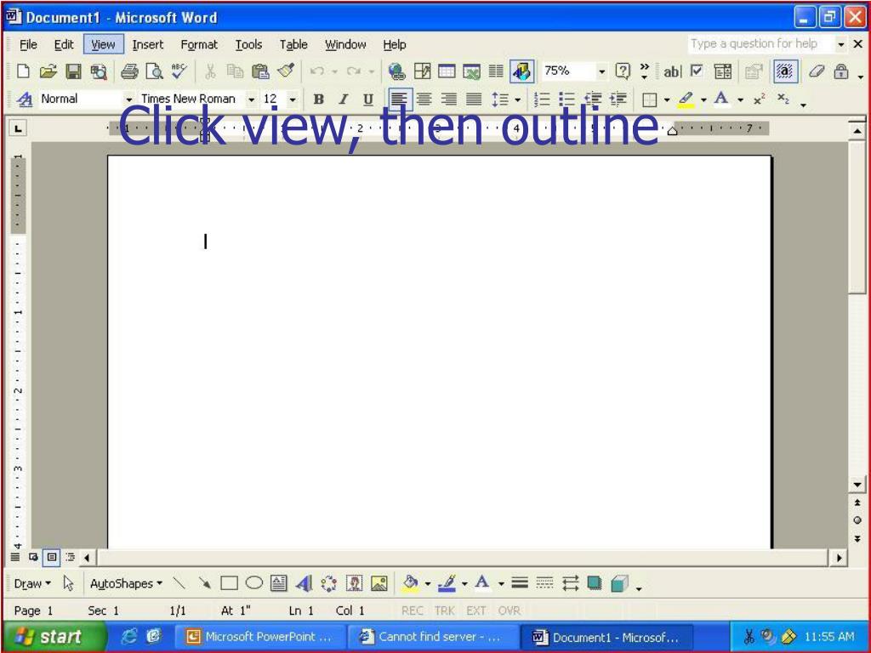871x653 pixels.
Task: Click in the Type a question for help box
Action: point(760,44)
